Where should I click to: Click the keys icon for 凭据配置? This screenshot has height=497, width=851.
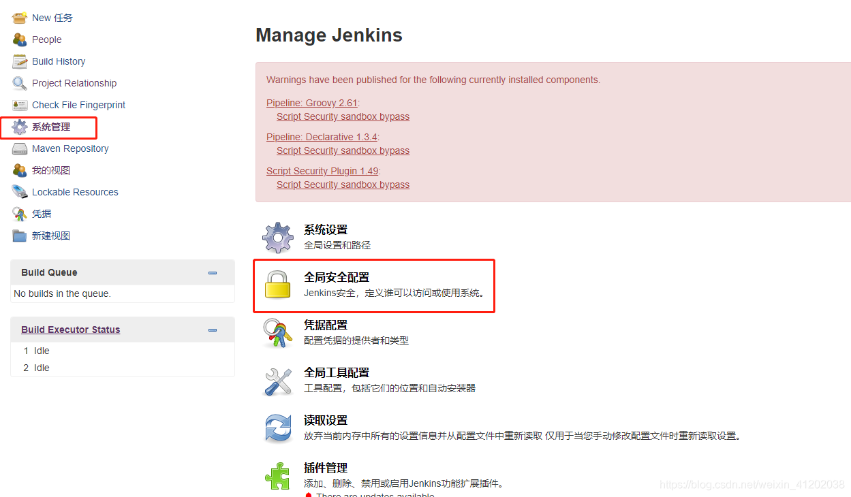tap(278, 333)
